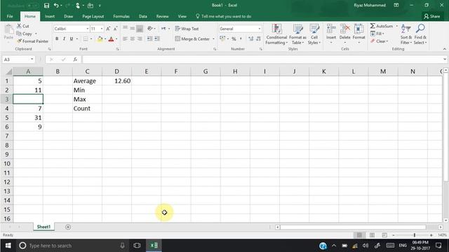This screenshot has height=252, width=449.
Task: Click the Format Painter brush
Action: click(x=19, y=41)
